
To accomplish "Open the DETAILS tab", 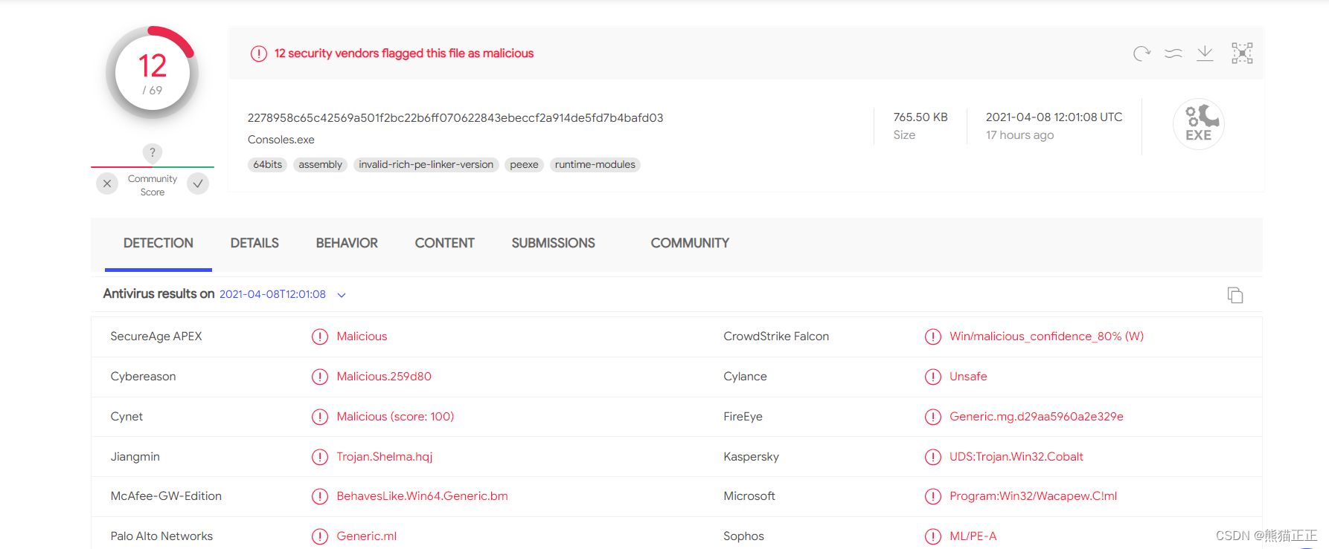I will (254, 243).
